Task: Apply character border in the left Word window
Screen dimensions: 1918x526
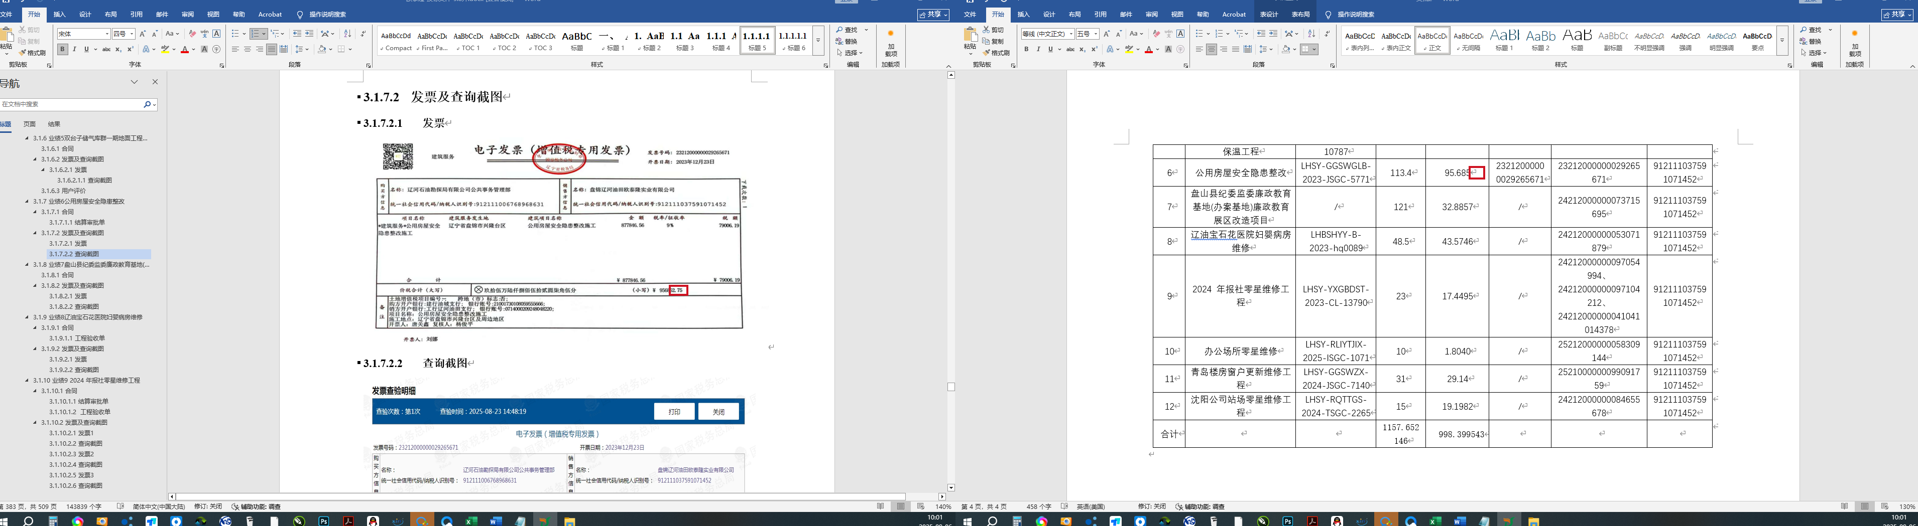Action: (217, 34)
